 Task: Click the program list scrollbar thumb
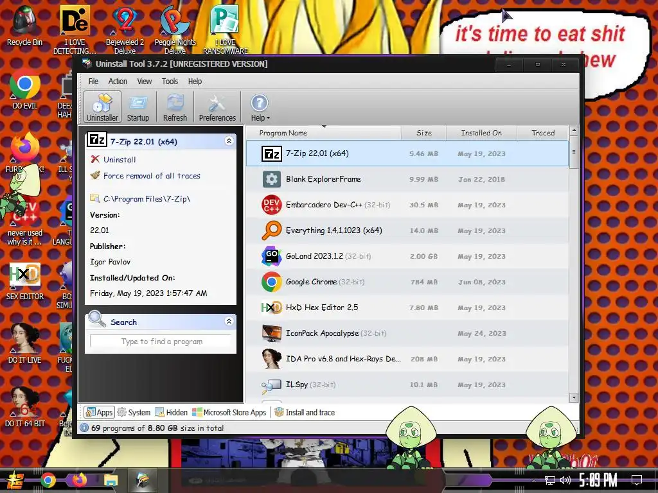(x=574, y=152)
